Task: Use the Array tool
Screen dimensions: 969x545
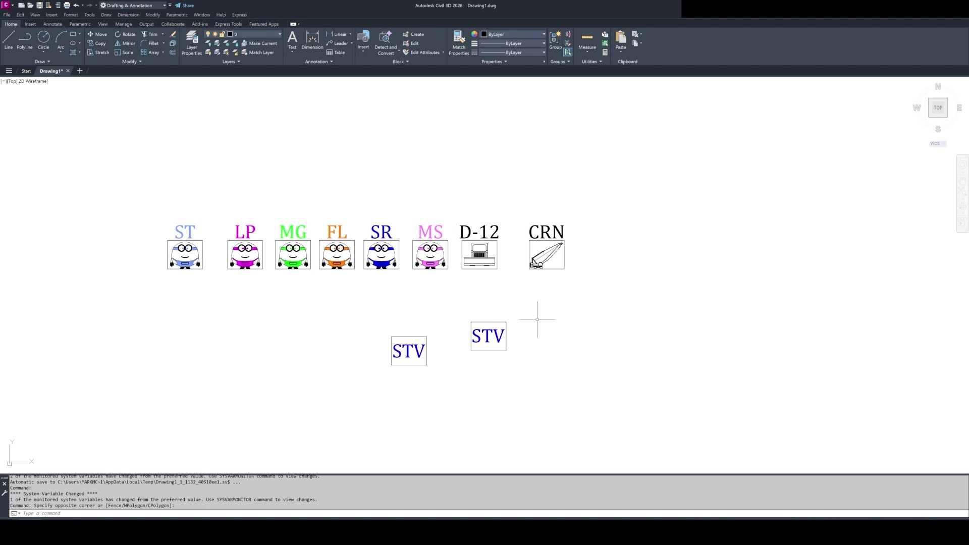Action: pyautogui.click(x=150, y=52)
